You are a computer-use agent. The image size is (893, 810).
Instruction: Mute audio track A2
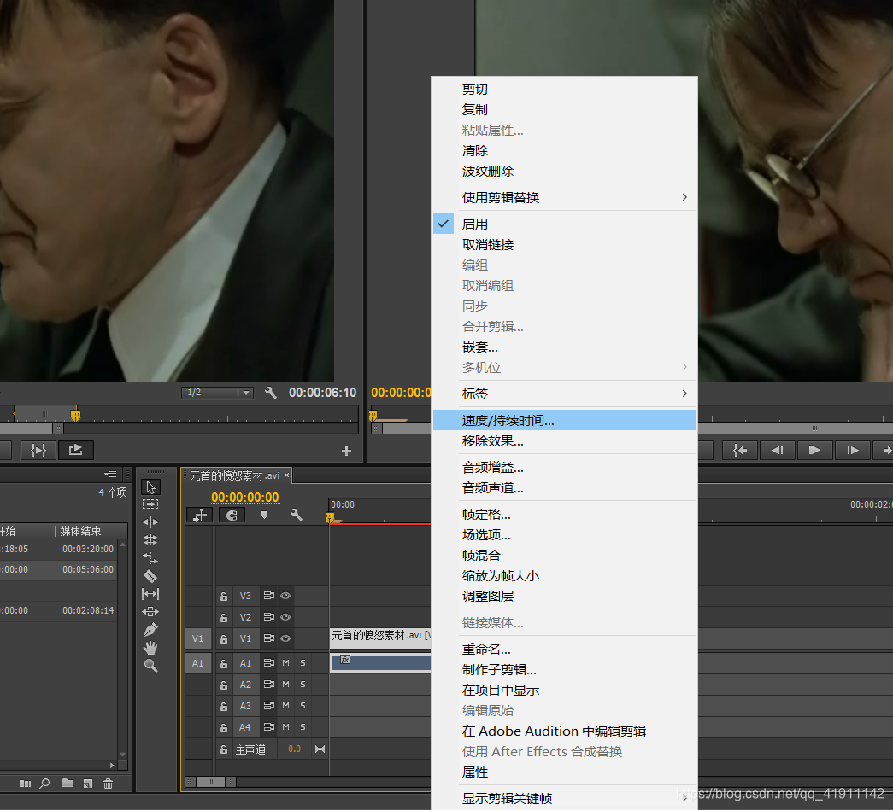coord(286,685)
